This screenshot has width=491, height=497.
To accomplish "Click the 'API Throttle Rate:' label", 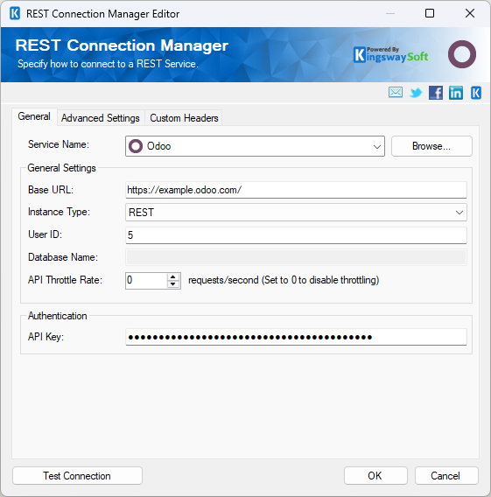I will 65,280.
